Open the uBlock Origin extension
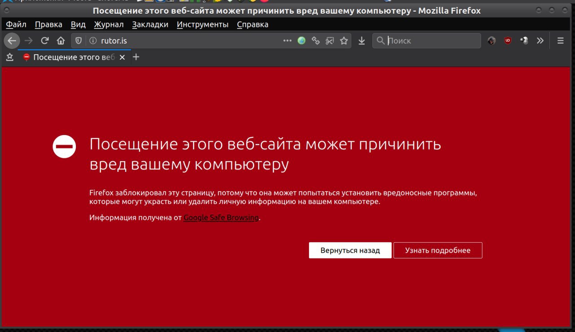The height and width of the screenshot is (332, 575). (x=508, y=41)
